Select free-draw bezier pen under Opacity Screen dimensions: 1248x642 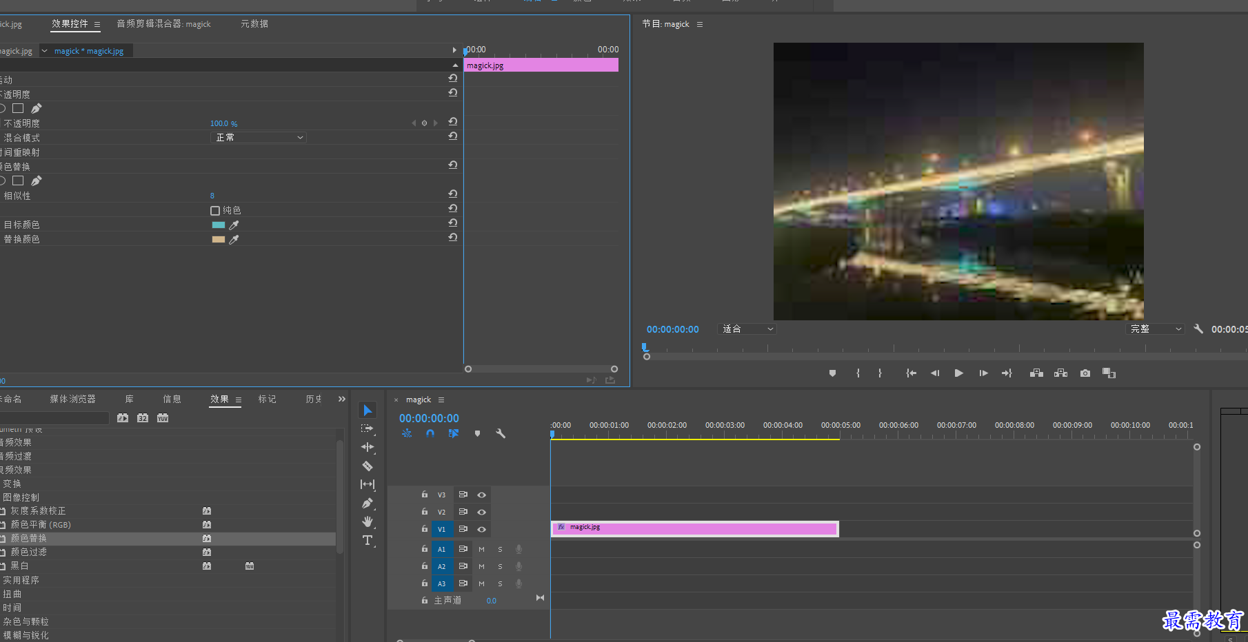tap(36, 108)
